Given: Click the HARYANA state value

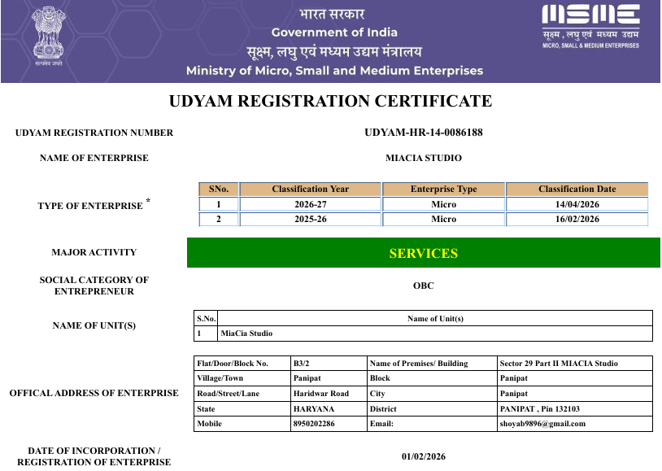Looking at the screenshot, I should pyautogui.click(x=314, y=409).
